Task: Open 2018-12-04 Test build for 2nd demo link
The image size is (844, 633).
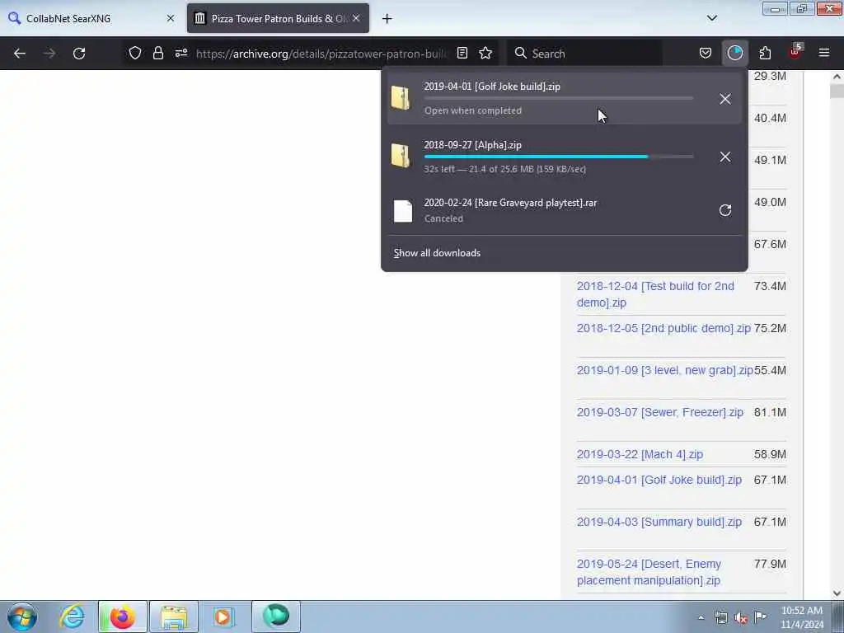Action: click(655, 294)
